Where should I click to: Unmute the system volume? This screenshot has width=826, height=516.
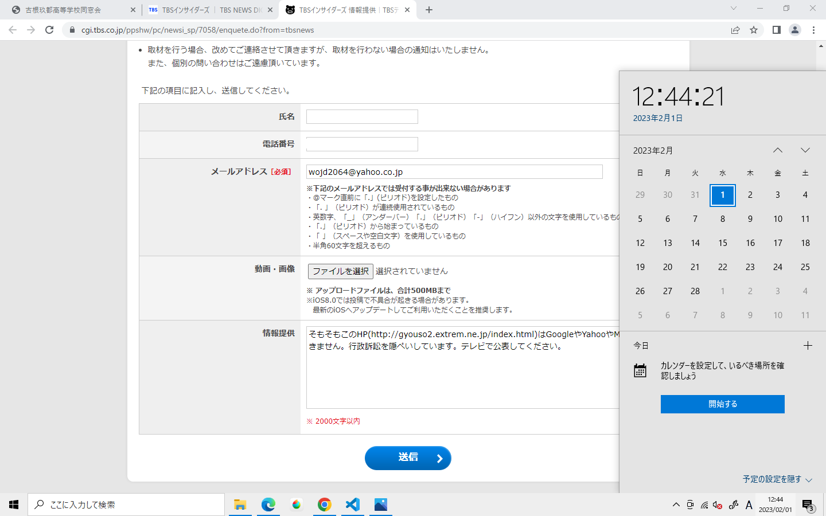[x=718, y=505]
